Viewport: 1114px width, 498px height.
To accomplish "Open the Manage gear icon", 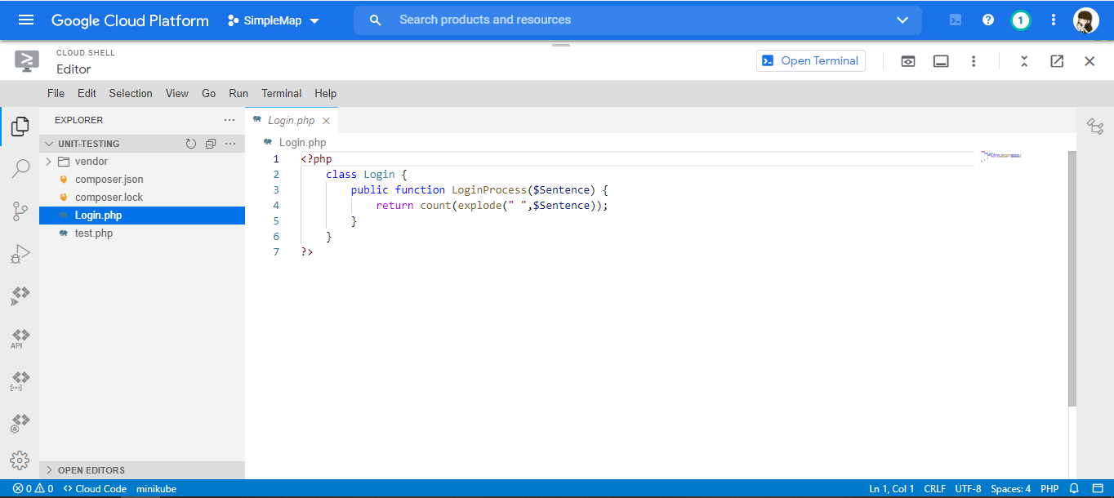I will [x=20, y=460].
